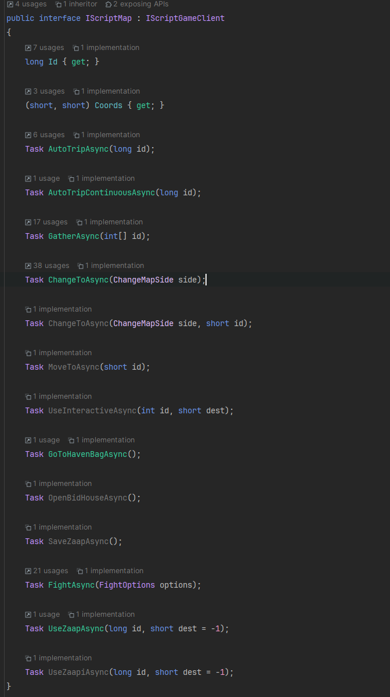This screenshot has width=390, height=697.
Task: Click the UseInteractiveAsync method name
Action: 92,410
